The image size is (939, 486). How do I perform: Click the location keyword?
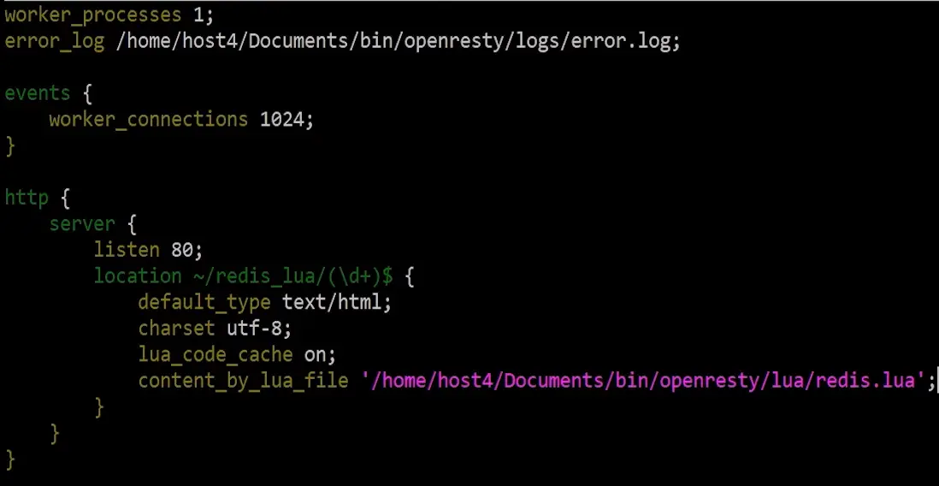pos(137,276)
